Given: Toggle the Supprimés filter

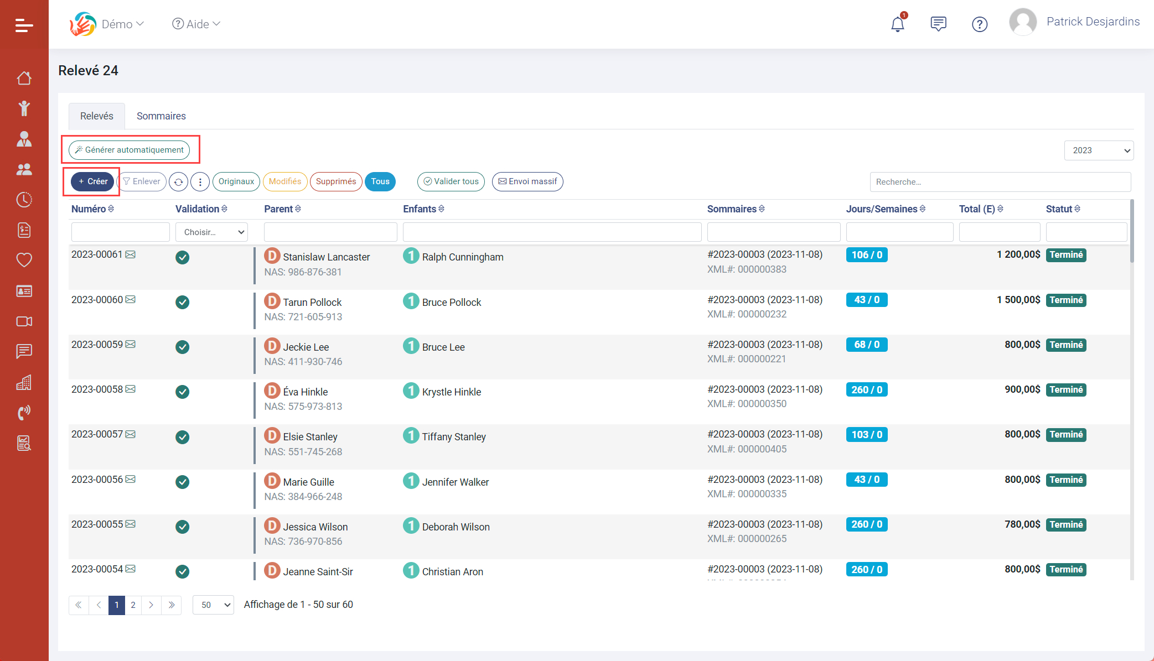Looking at the screenshot, I should tap(335, 181).
